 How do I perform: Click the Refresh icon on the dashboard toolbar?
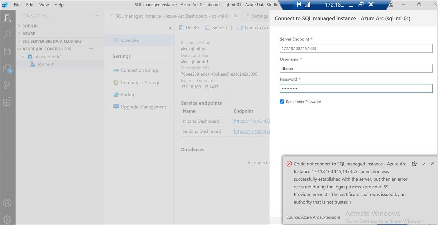(x=216, y=27)
